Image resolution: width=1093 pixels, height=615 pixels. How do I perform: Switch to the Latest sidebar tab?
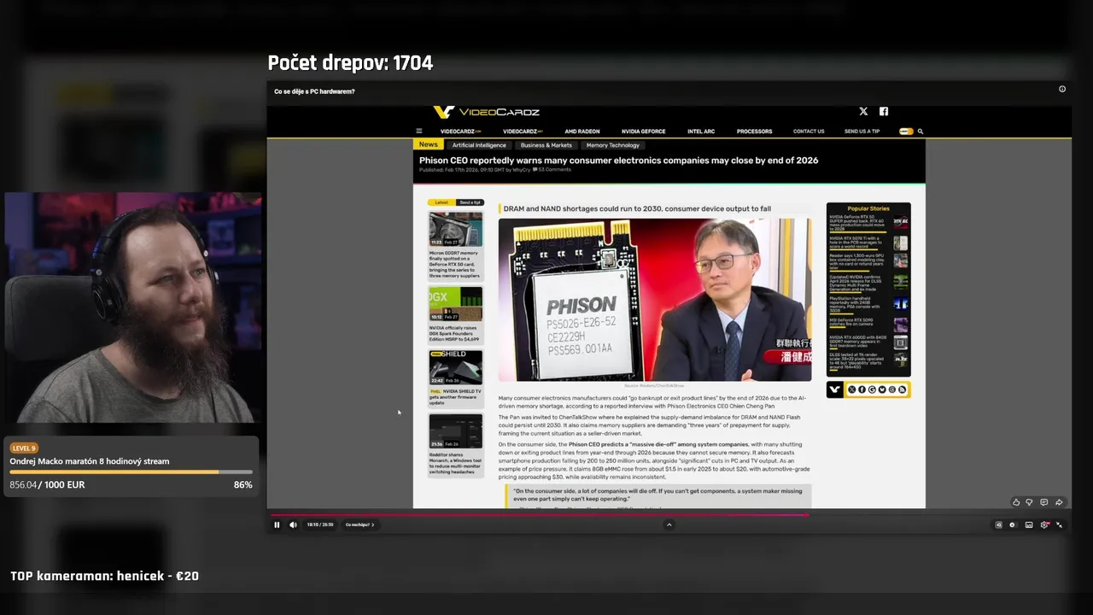coord(441,202)
